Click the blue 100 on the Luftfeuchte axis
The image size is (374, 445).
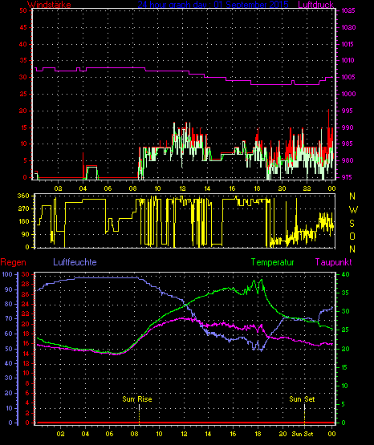(7, 274)
